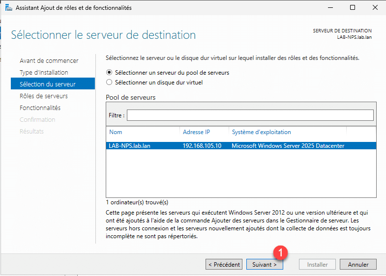Open the Fonctionnalités step in sidebar

[x=40, y=108]
